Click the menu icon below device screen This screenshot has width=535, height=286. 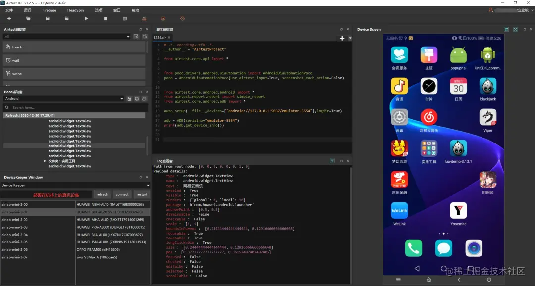pyautogui.click(x=398, y=280)
